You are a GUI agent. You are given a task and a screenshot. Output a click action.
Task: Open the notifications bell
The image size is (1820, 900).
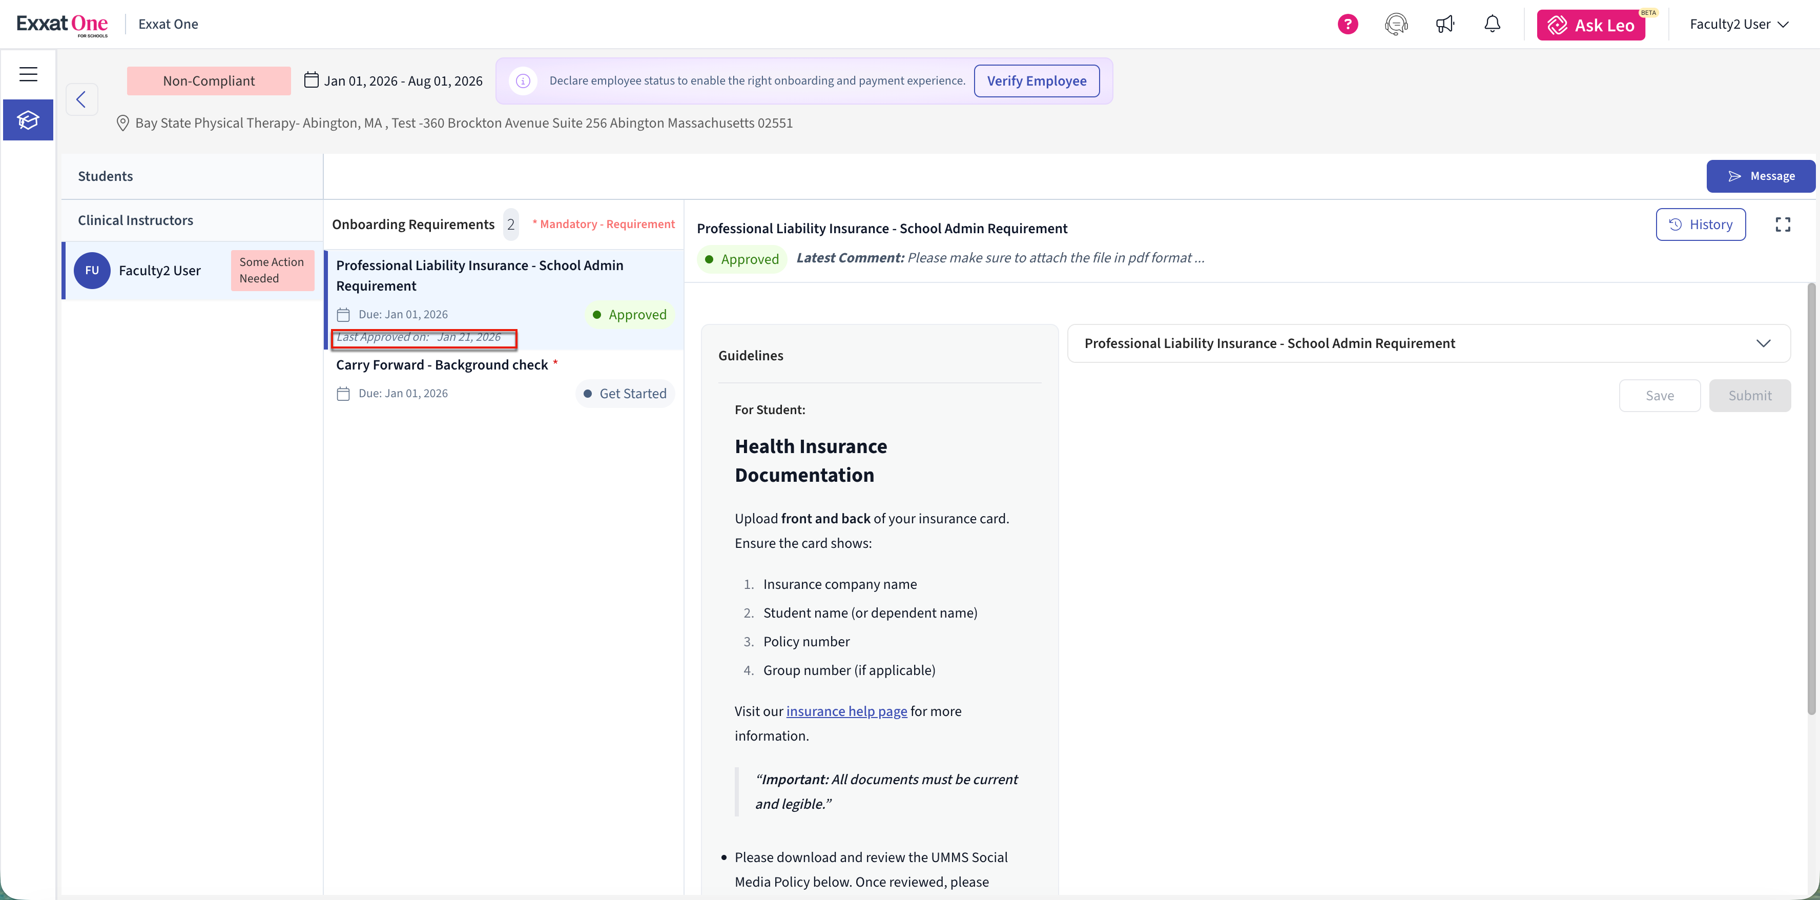point(1492,24)
